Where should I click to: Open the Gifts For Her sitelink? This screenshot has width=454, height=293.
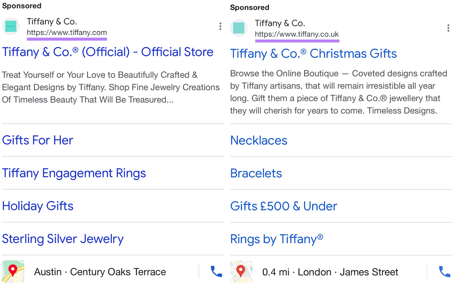click(37, 140)
